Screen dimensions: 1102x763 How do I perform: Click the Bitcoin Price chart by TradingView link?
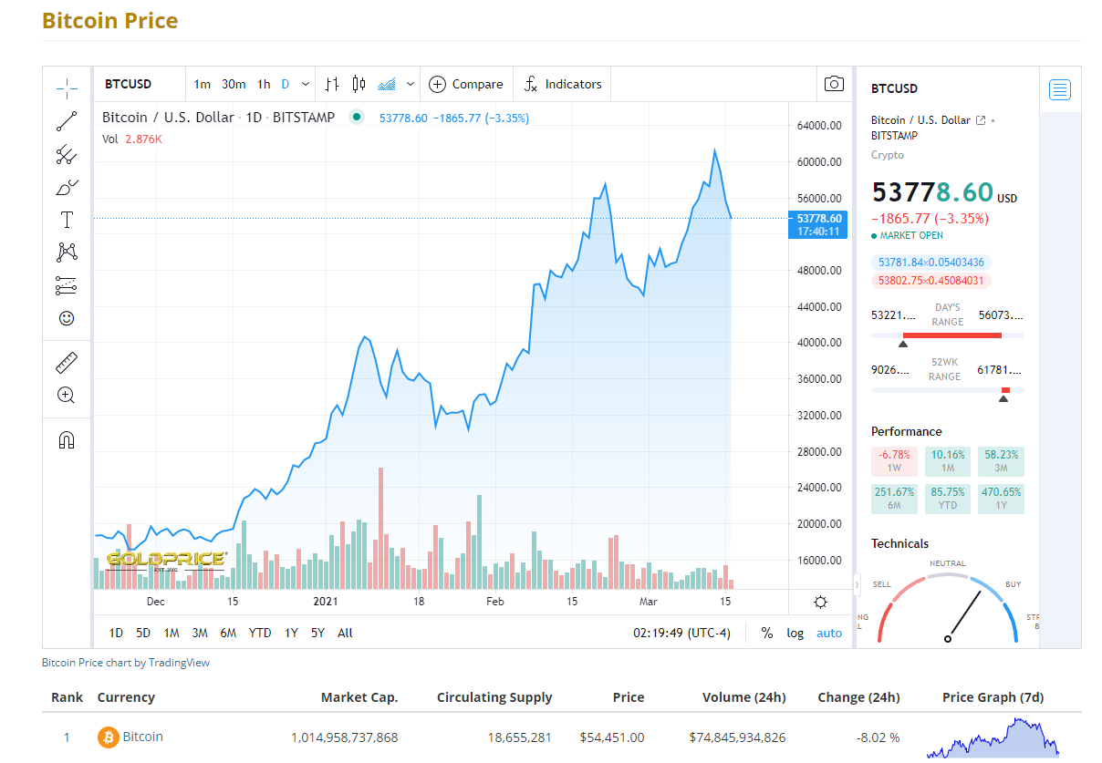tap(126, 663)
